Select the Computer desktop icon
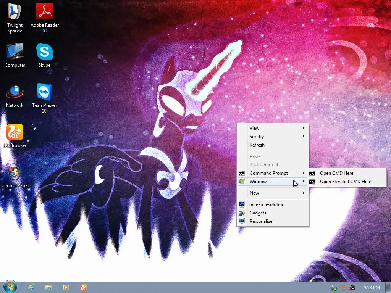 (x=15, y=55)
